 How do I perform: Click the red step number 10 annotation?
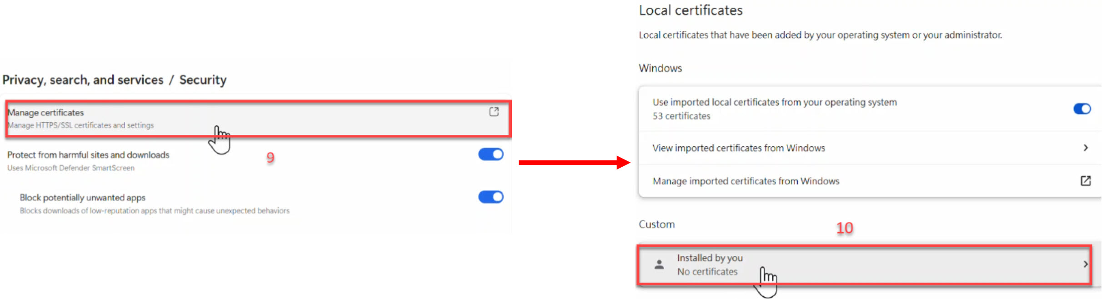click(844, 228)
